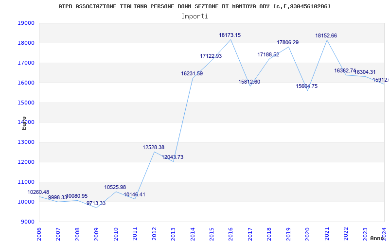Click the 2018 x-axis year label

click(x=269, y=234)
